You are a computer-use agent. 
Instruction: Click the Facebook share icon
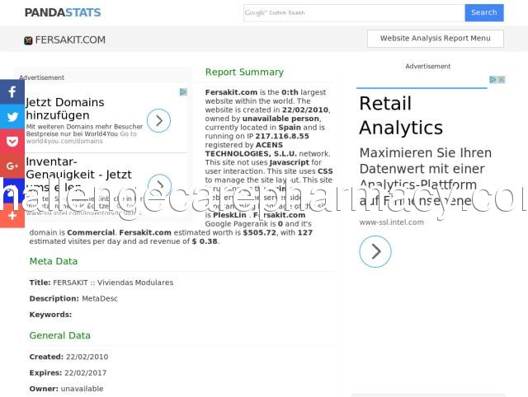[12, 91]
